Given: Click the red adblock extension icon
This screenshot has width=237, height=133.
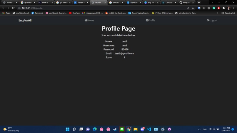Looking at the screenshot, I should 219,8.
